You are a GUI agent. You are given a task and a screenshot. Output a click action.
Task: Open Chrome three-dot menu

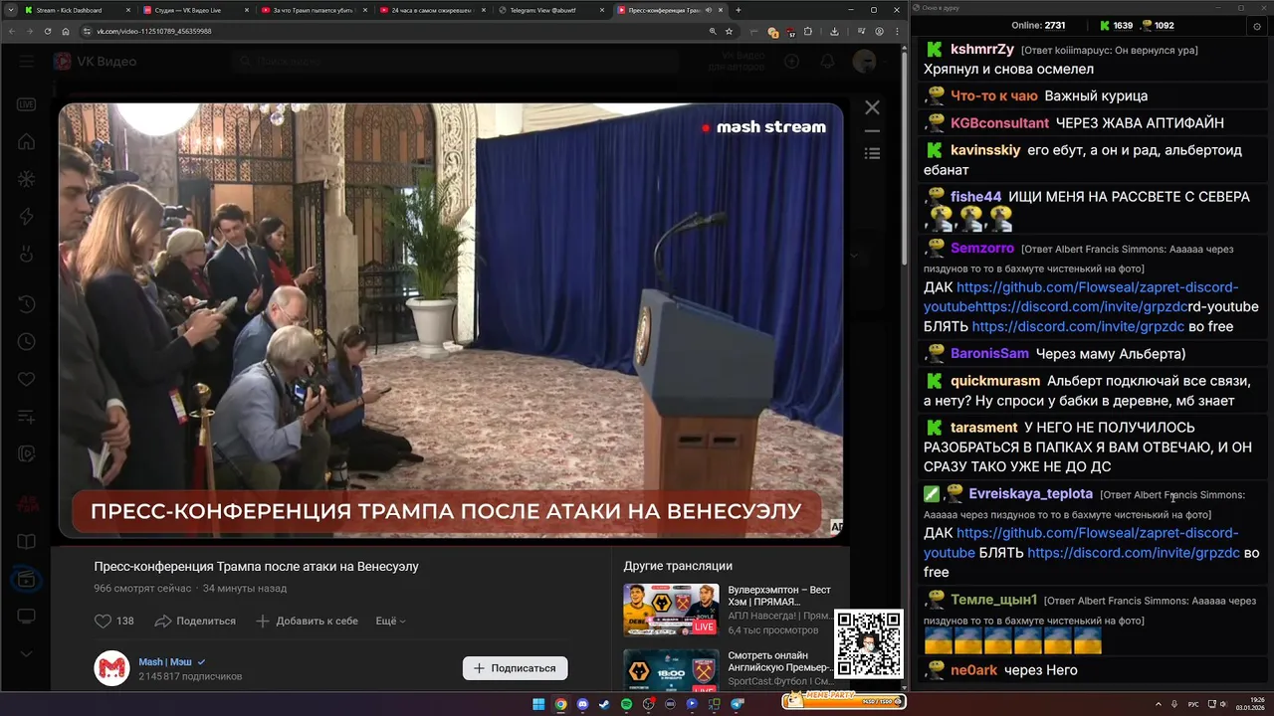(895, 31)
